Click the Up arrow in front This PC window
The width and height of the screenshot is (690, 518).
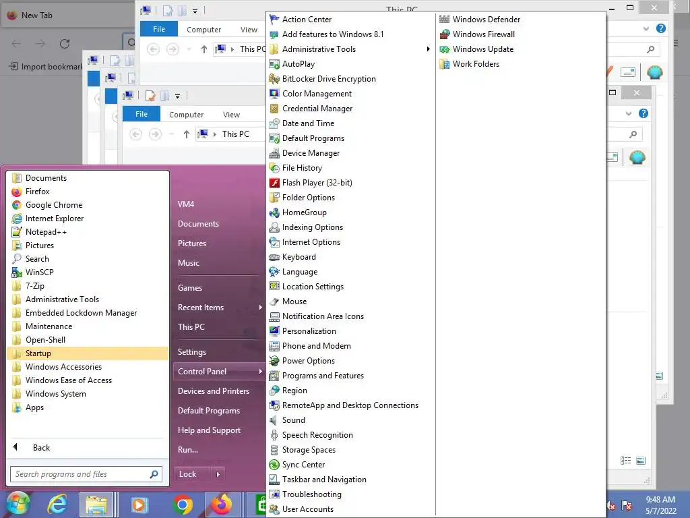pyautogui.click(x=187, y=134)
